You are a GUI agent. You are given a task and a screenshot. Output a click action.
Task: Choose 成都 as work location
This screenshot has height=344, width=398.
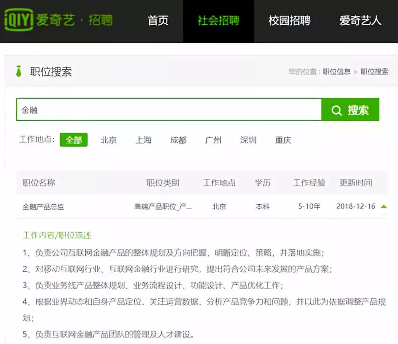pos(178,140)
